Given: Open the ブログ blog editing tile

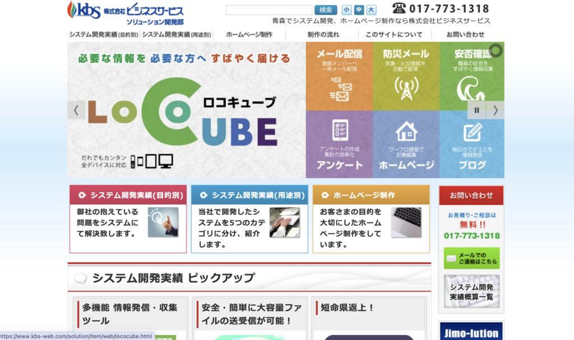Looking at the screenshot, I should click(x=471, y=145).
